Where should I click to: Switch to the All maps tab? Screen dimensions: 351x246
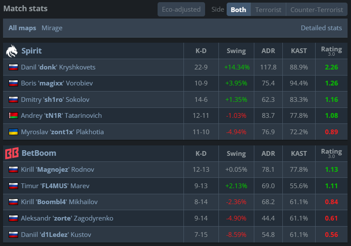[x=22, y=28]
